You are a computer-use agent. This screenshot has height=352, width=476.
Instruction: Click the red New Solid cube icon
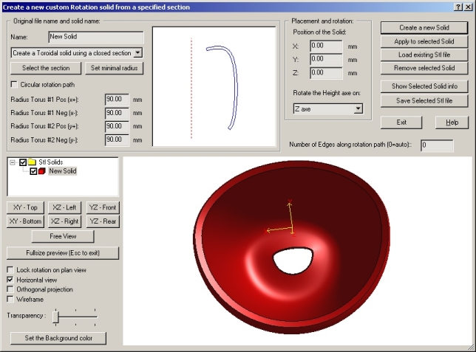(42, 171)
